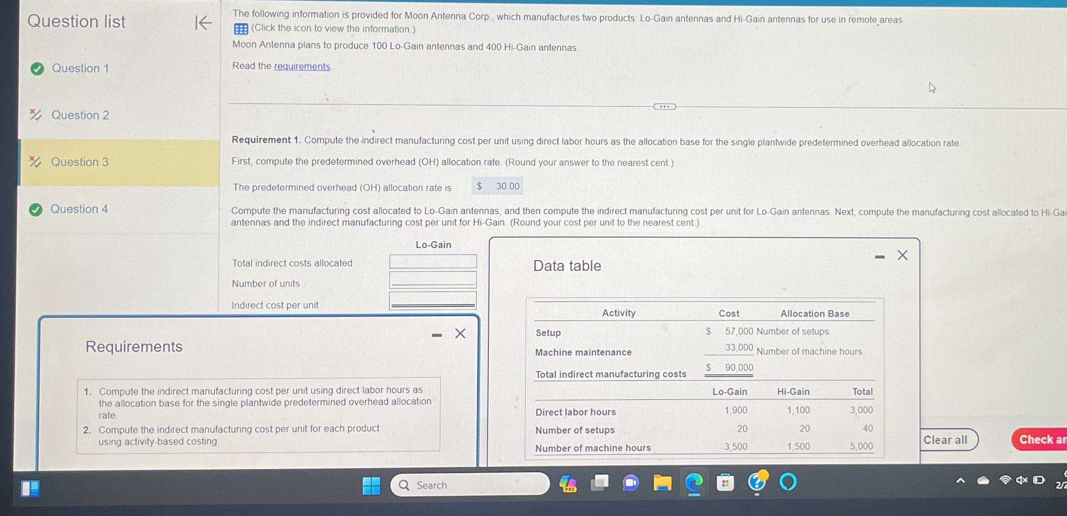Close the Requirements popup
Image resolution: width=1067 pixels, height=516 pixels.
(460, 334)
